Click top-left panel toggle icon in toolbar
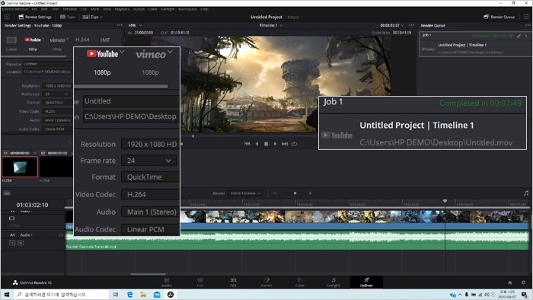533x300 pixels. point(7,17)
